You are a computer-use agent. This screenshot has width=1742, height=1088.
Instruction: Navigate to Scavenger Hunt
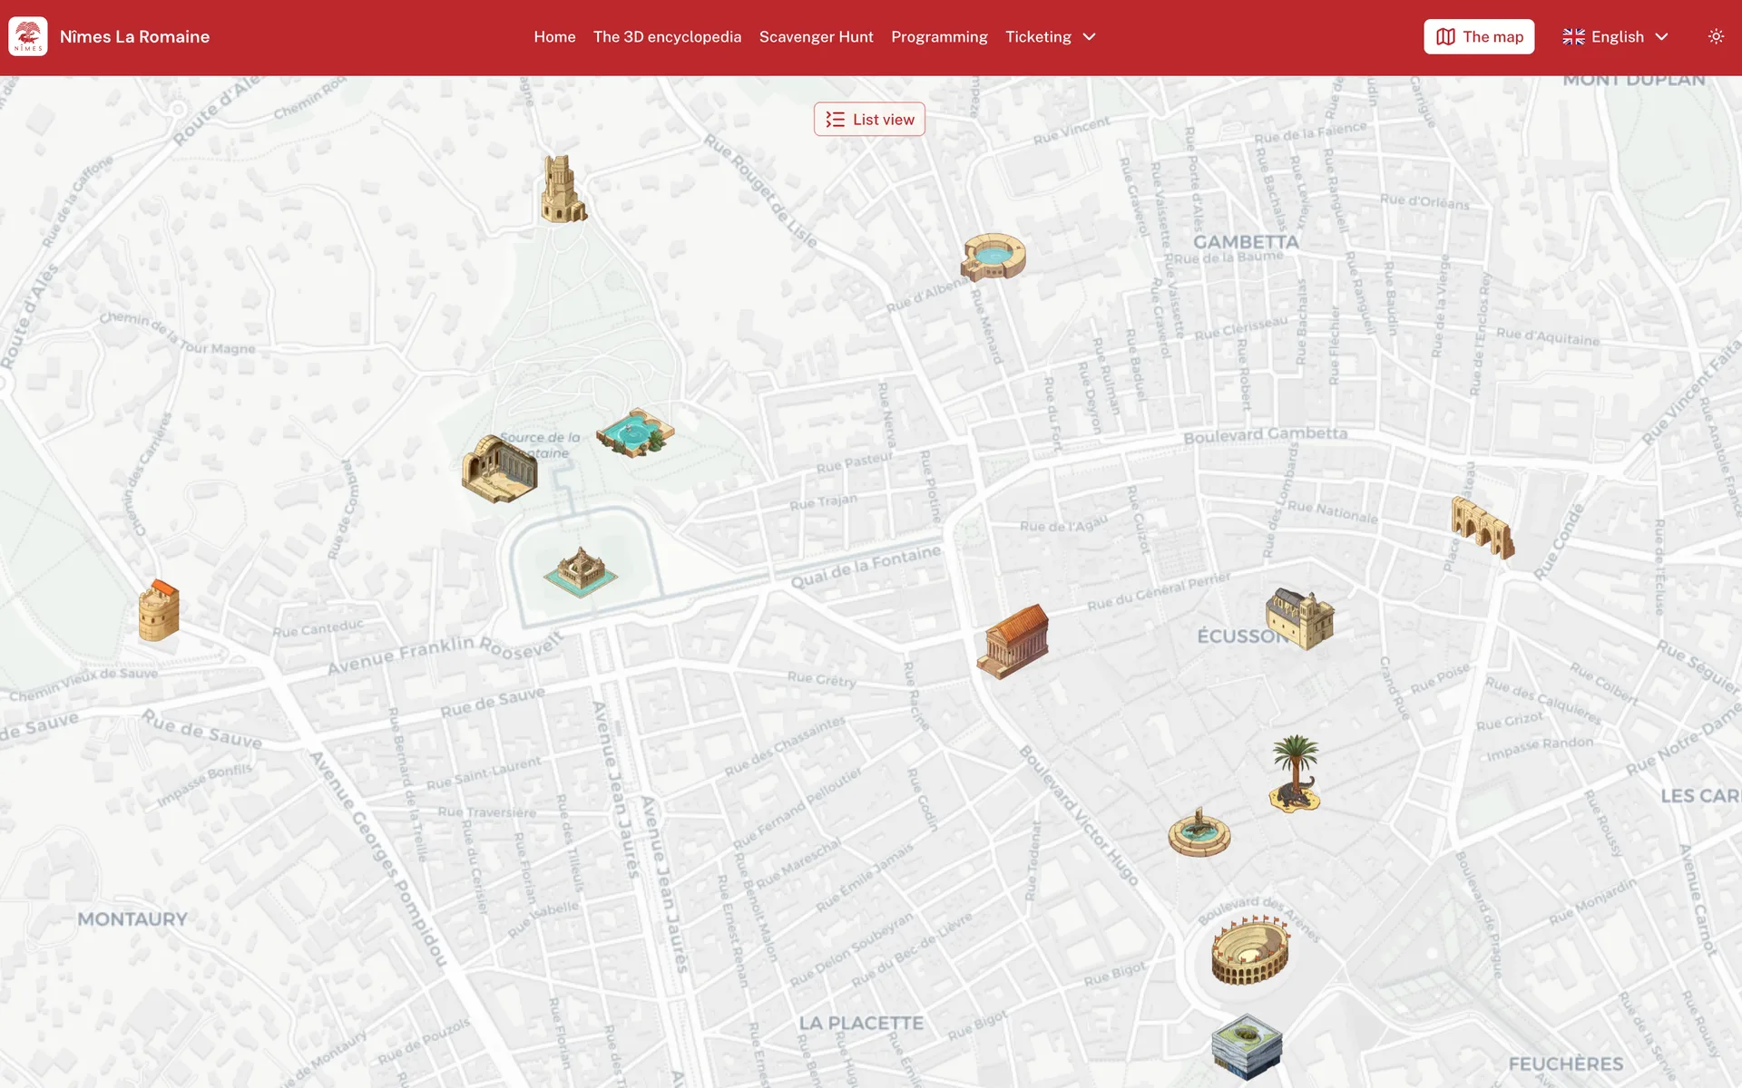816,37
